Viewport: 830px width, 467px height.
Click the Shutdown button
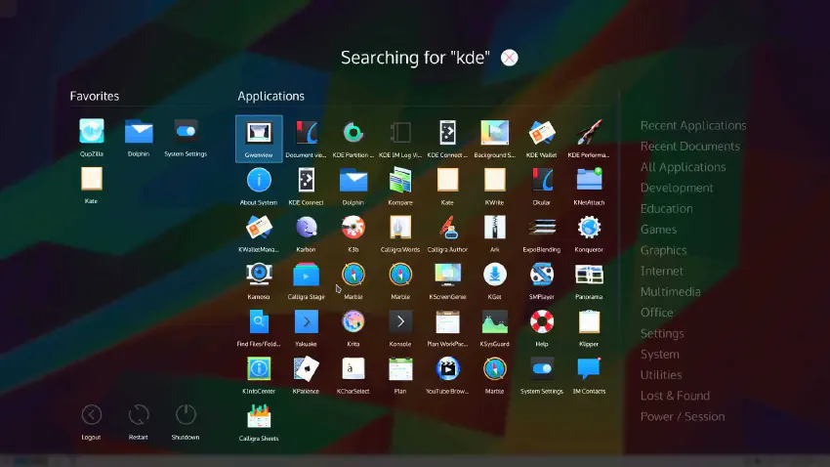(186, 421)
